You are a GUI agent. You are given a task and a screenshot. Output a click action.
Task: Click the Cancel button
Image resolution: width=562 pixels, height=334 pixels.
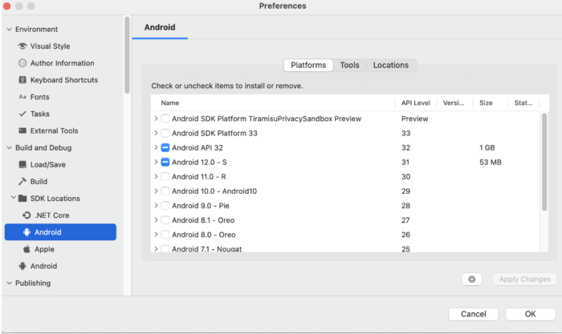[474, 314]
